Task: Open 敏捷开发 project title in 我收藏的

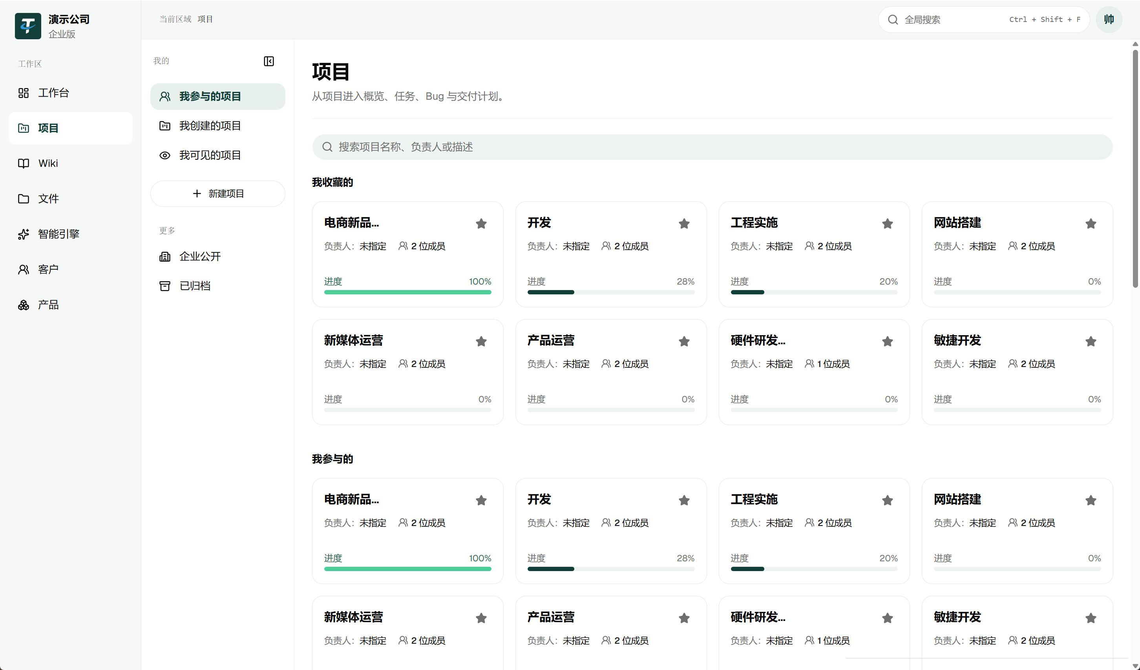Action: click(957, 340)
